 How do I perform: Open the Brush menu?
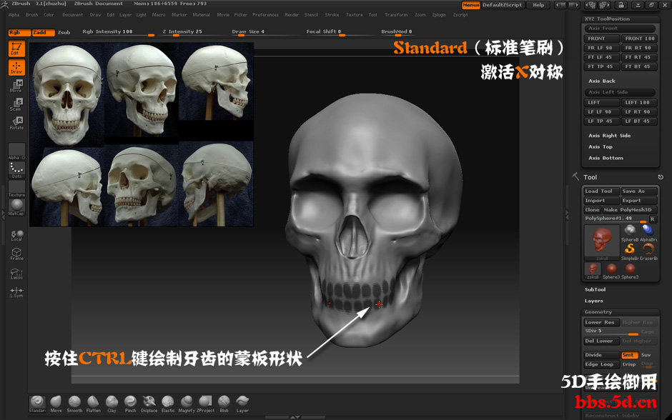(31, 14)
